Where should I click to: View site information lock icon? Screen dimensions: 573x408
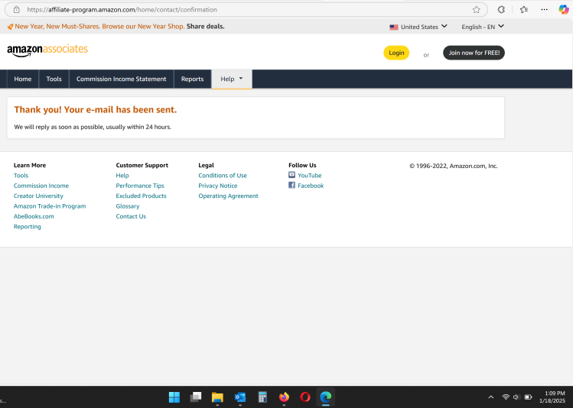click(16, 10)
